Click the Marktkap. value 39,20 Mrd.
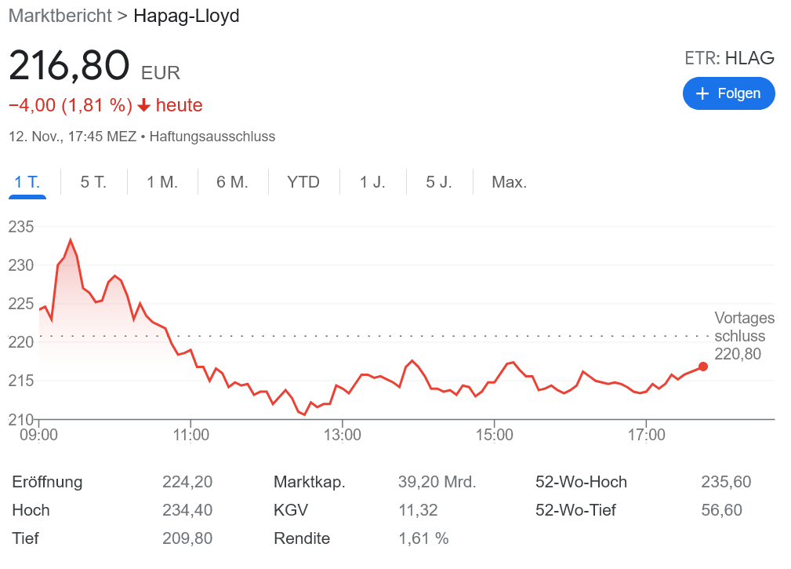Viewport: 791px width, 569px height. click(x=437, y=482)
